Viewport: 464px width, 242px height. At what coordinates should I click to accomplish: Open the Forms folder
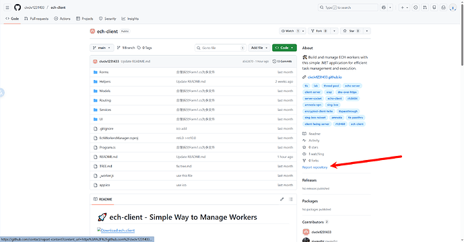point(104,72)
